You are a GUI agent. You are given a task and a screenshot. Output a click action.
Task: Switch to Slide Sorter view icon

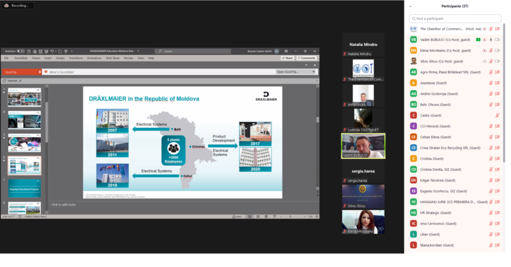258,217
